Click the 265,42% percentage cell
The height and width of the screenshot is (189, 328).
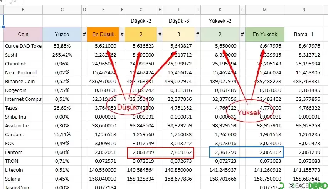(62, 55)
